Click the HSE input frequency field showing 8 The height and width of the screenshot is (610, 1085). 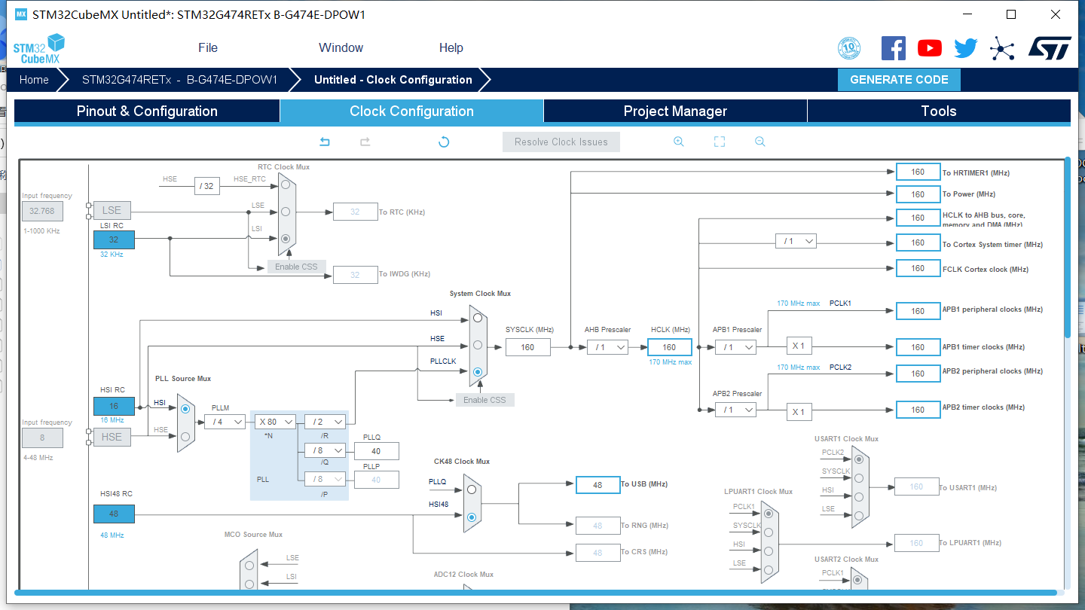point(42,438)
